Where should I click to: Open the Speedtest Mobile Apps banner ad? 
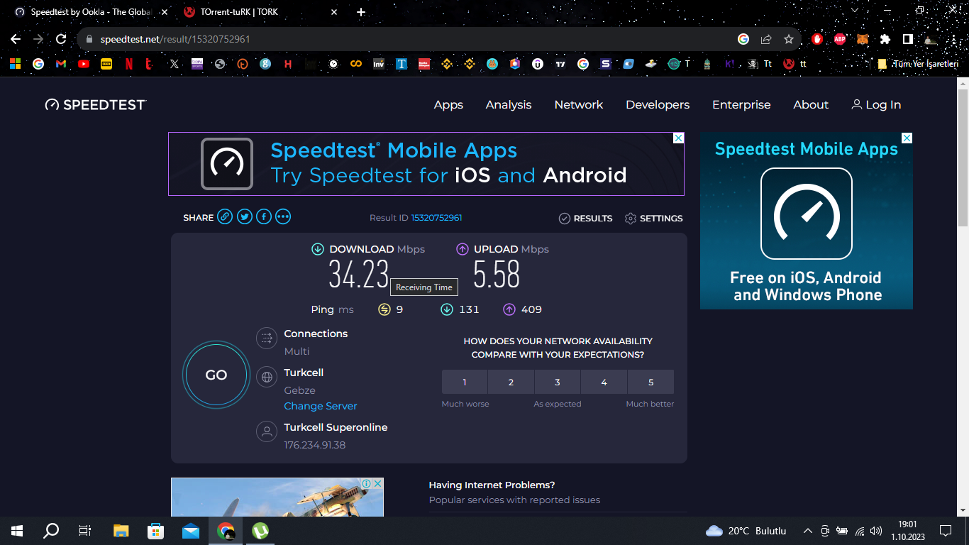pyautogui.click(x=426, y=164)
